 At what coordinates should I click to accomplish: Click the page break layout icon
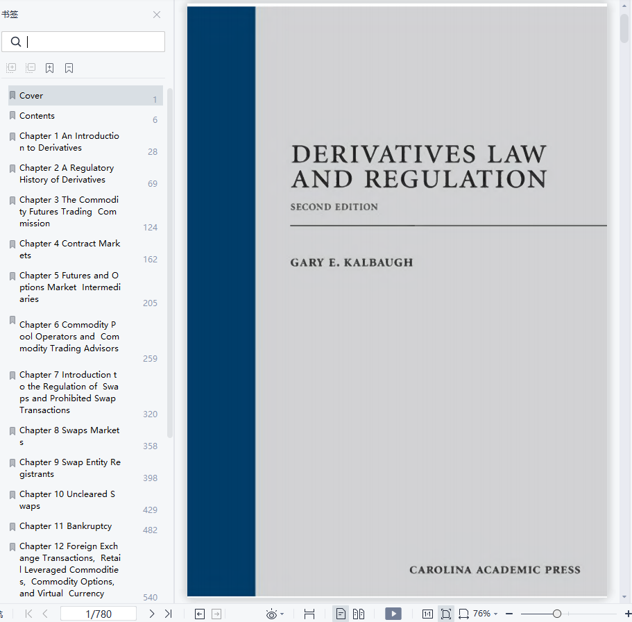tap(309, 614)
